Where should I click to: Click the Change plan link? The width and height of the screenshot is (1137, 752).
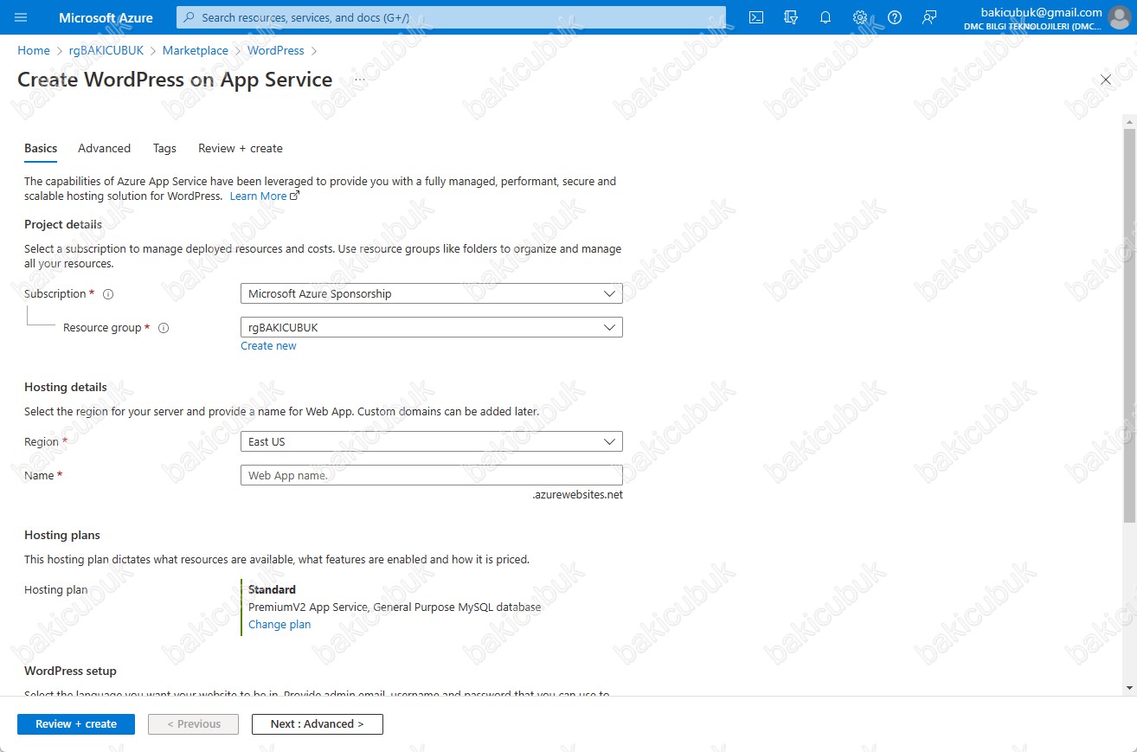(279, 625)
